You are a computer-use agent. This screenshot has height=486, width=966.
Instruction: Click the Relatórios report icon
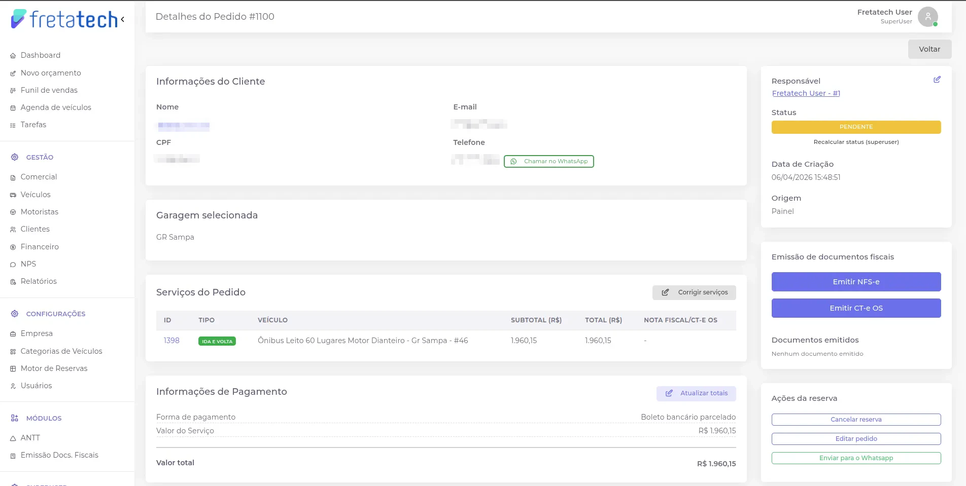click(13, 282)
